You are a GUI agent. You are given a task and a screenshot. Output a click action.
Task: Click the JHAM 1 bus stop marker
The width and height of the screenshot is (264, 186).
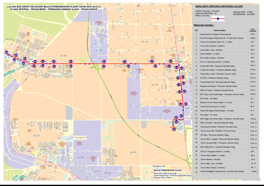point(176,118)
